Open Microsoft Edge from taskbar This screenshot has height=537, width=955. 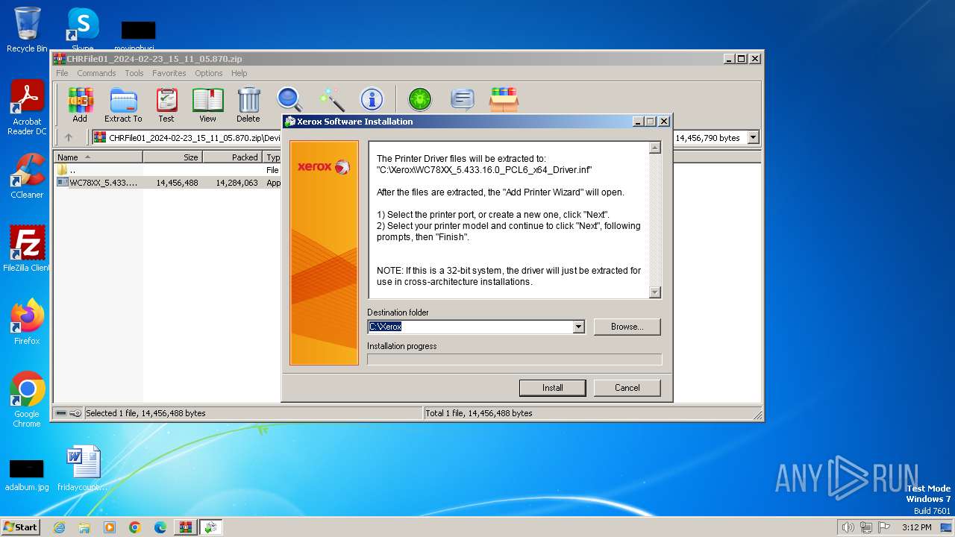(x=160, y=527)
